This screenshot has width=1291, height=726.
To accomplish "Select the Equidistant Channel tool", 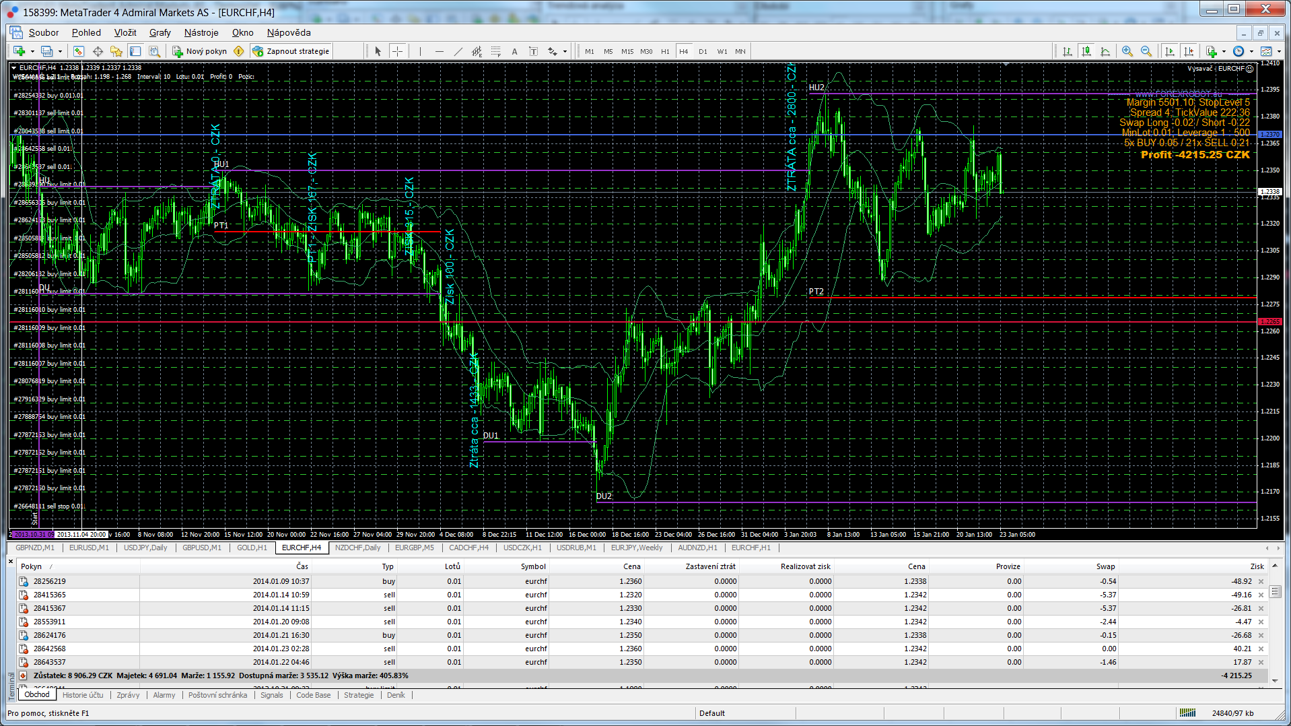I will 477,51.
